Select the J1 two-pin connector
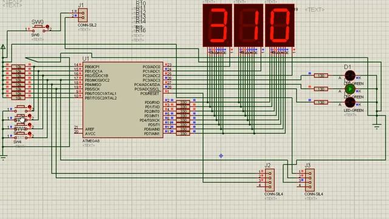 (x=83, y=15)
